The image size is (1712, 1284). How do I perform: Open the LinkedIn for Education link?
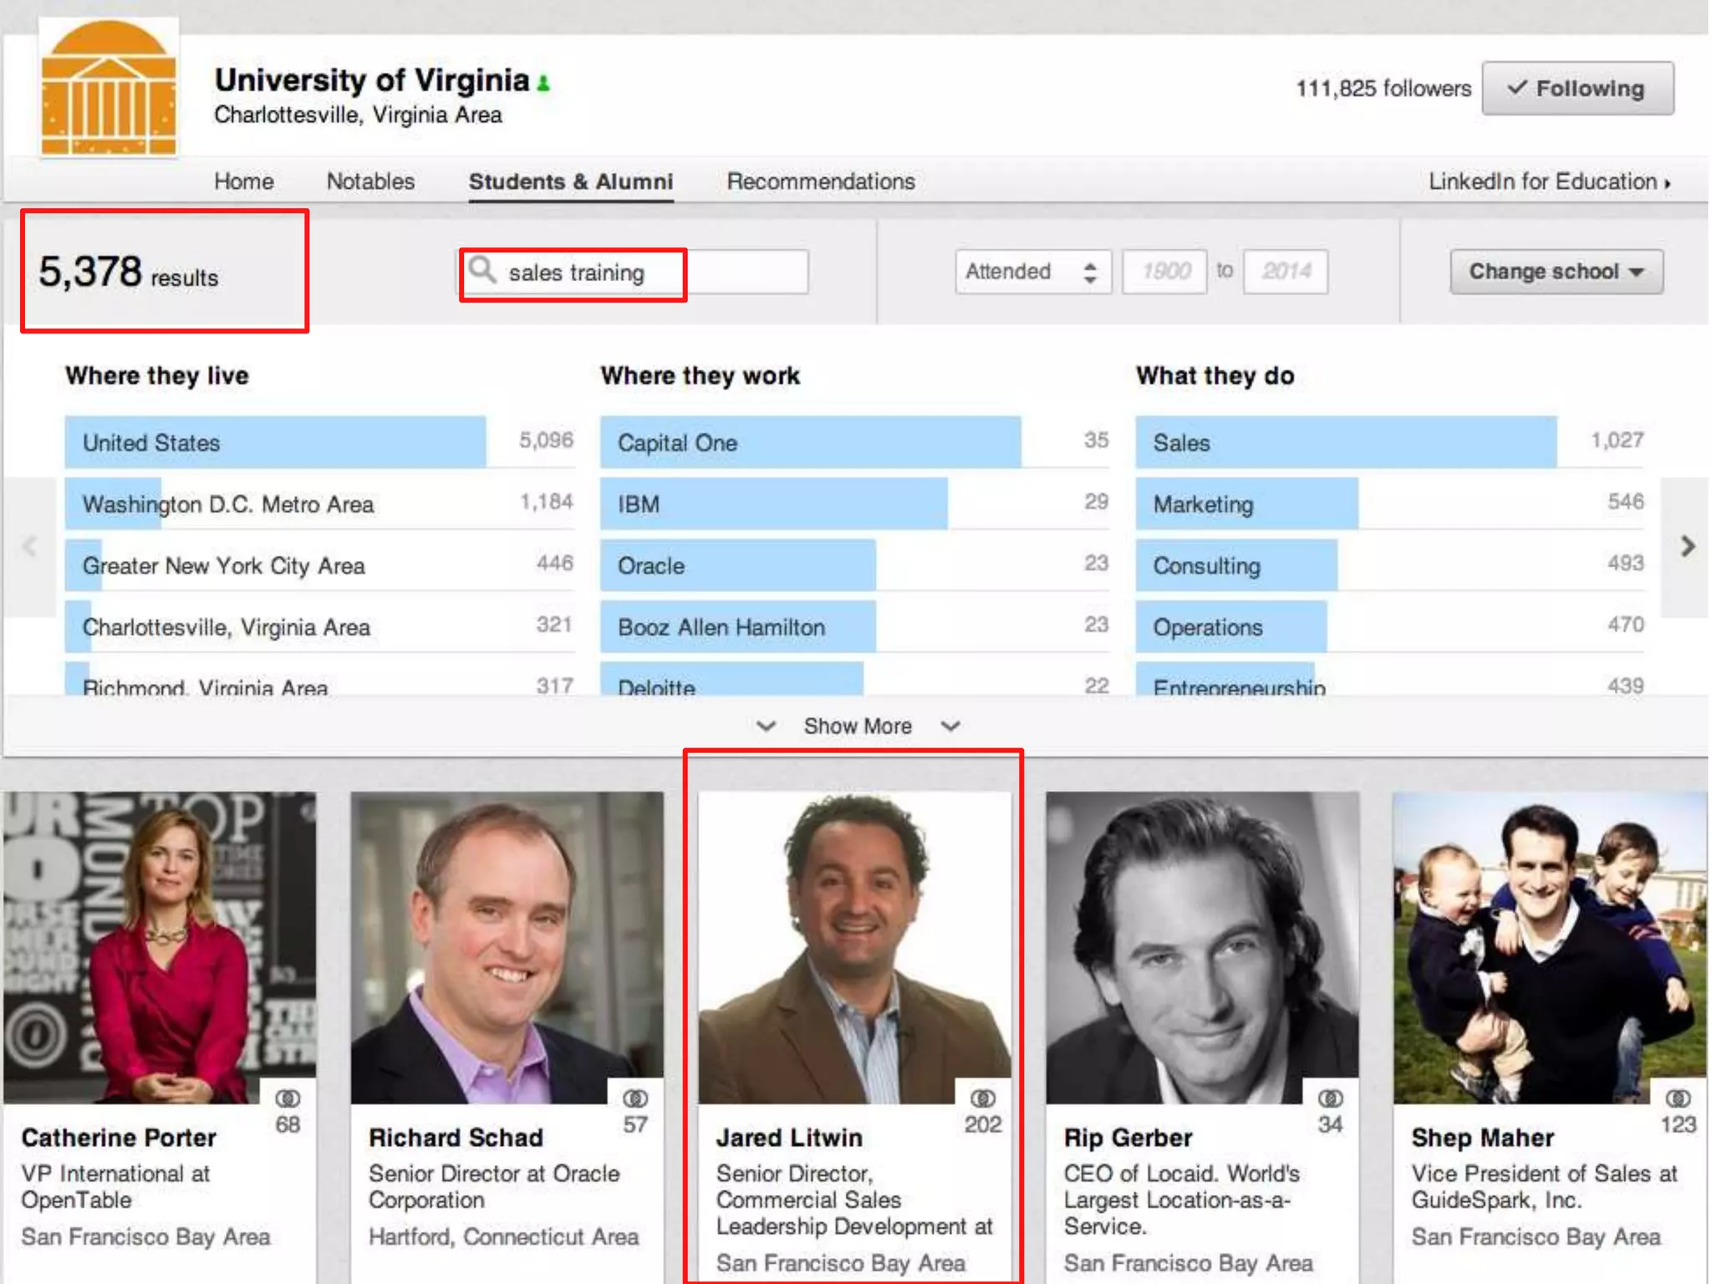pos(1548,181)
